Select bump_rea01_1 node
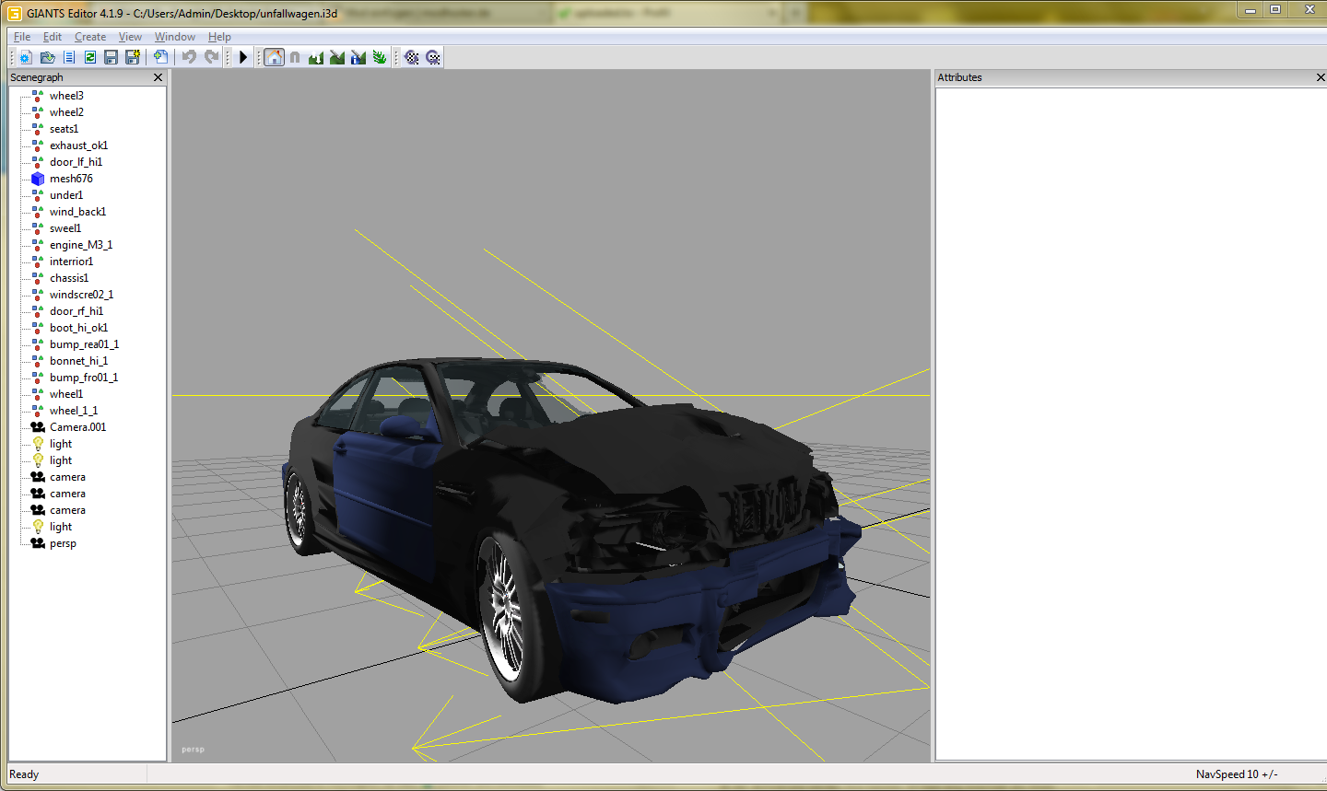The image size is (1327, 791). 84,344
